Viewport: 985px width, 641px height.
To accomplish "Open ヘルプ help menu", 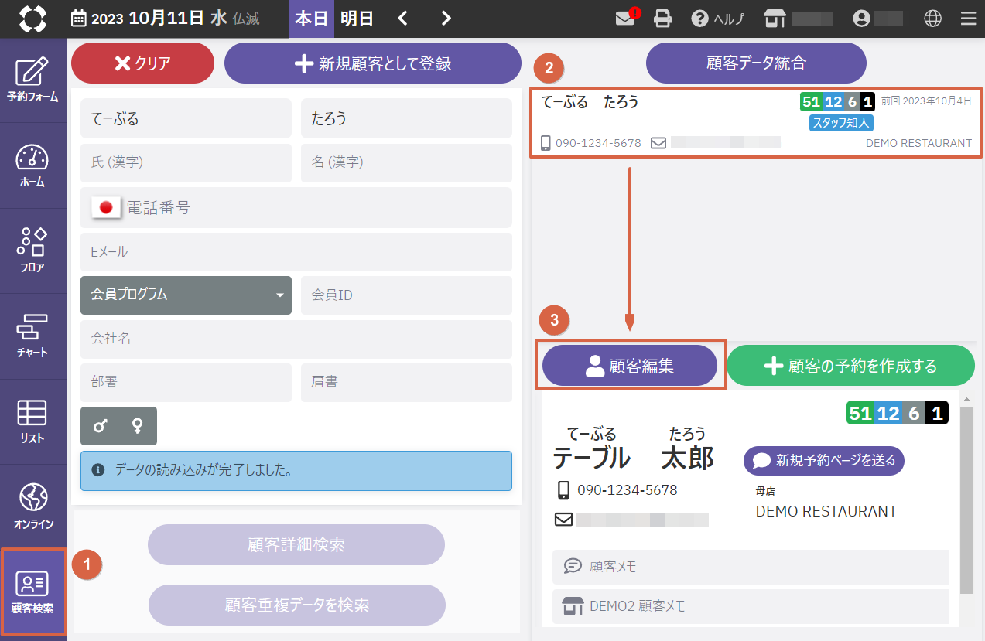I will point(717,19).
